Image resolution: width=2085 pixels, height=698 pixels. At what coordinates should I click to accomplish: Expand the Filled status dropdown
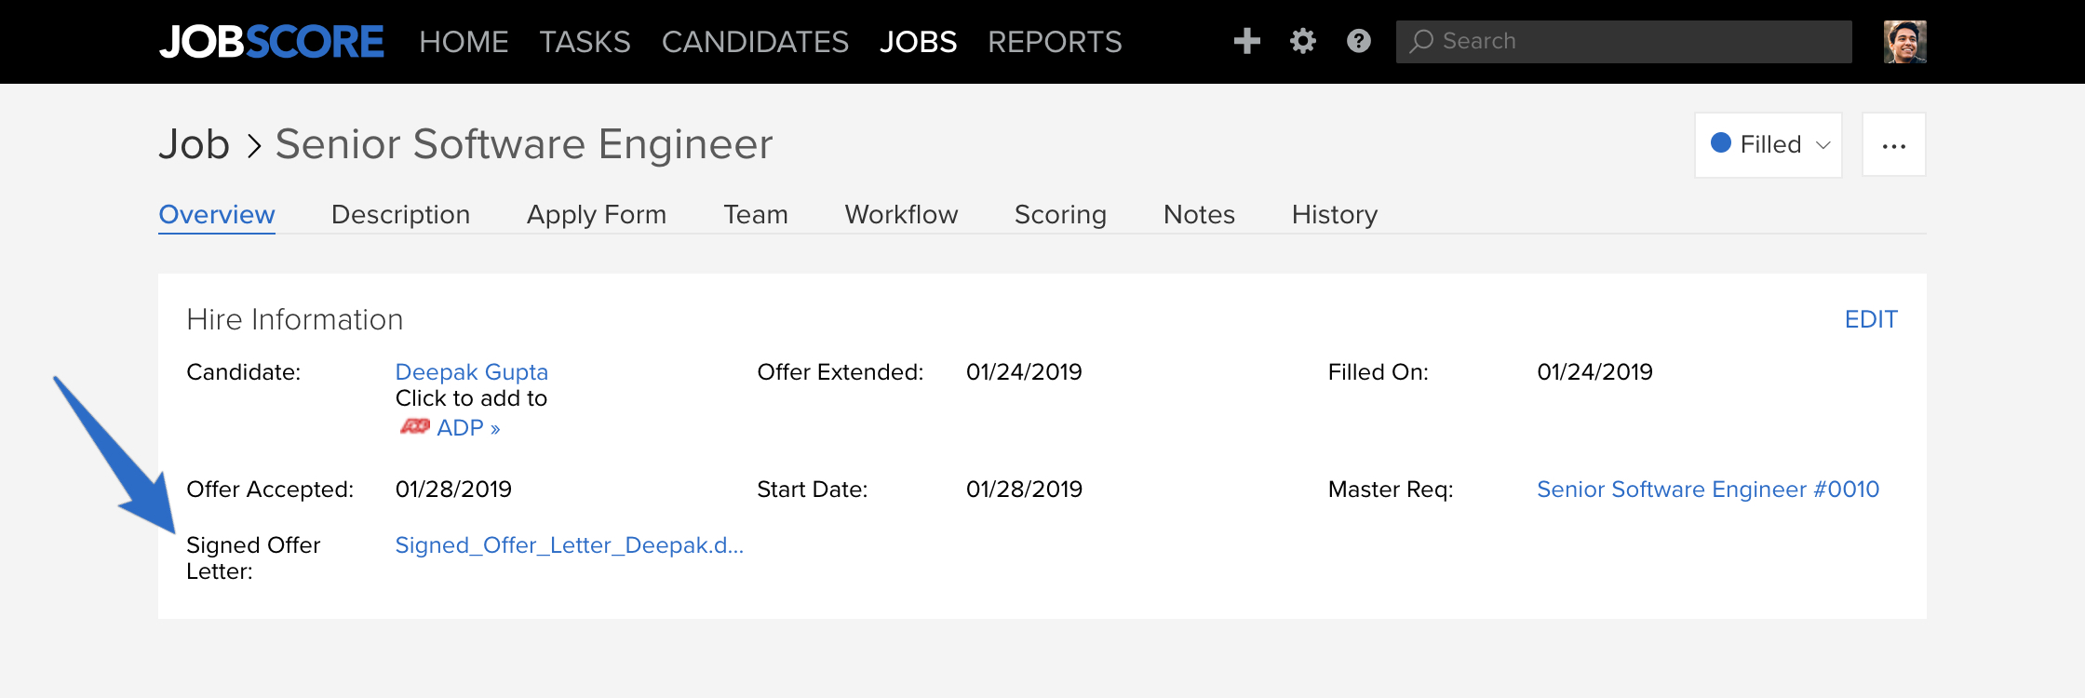tap(1768, 145)
